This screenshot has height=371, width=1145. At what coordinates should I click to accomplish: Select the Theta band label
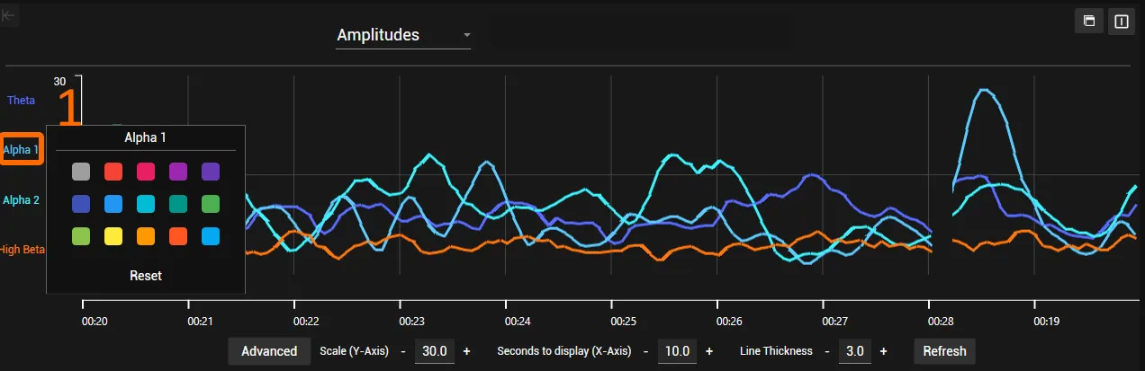[22, 101]
